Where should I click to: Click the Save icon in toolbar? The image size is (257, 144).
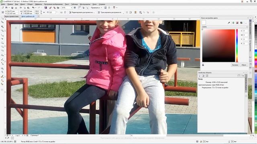[12, 8]
